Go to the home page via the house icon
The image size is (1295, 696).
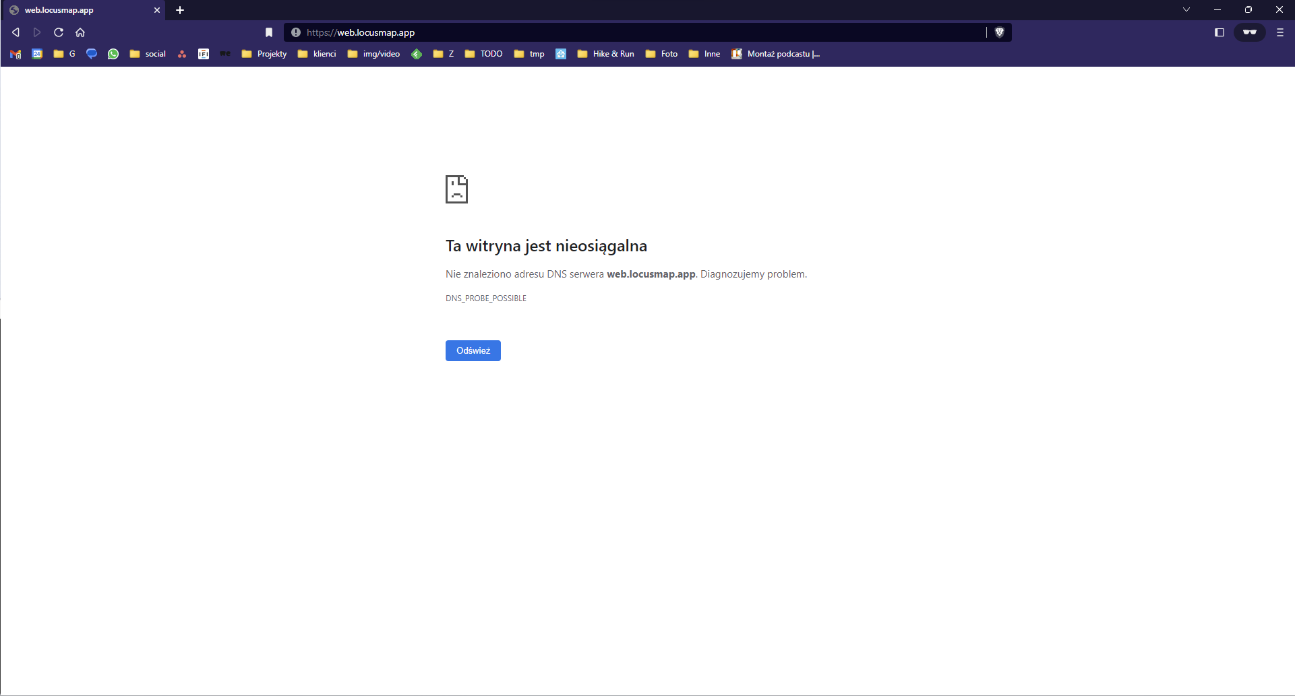[x=80, y=32]
